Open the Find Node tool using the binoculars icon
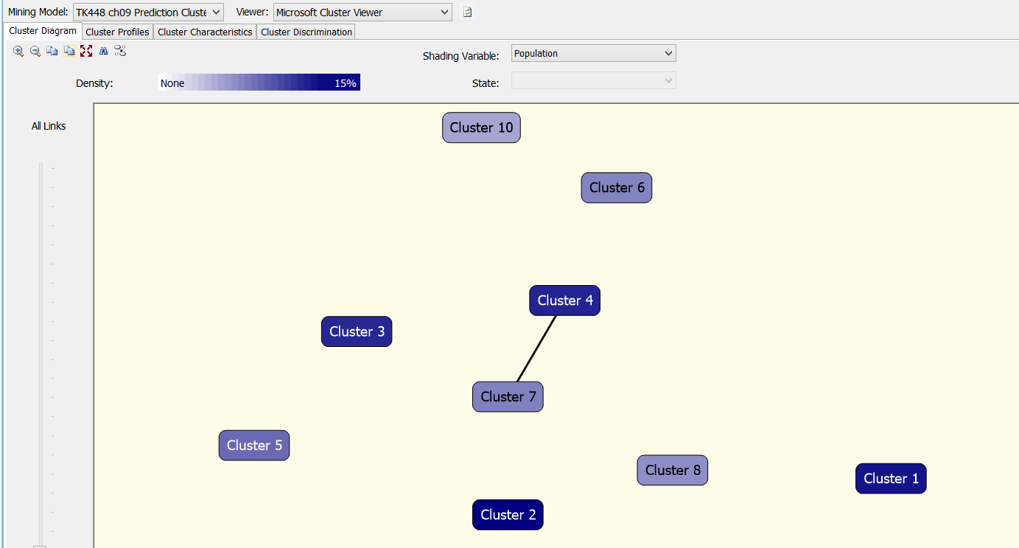Viewport: 1019px width, 548px height. (103, 51)
